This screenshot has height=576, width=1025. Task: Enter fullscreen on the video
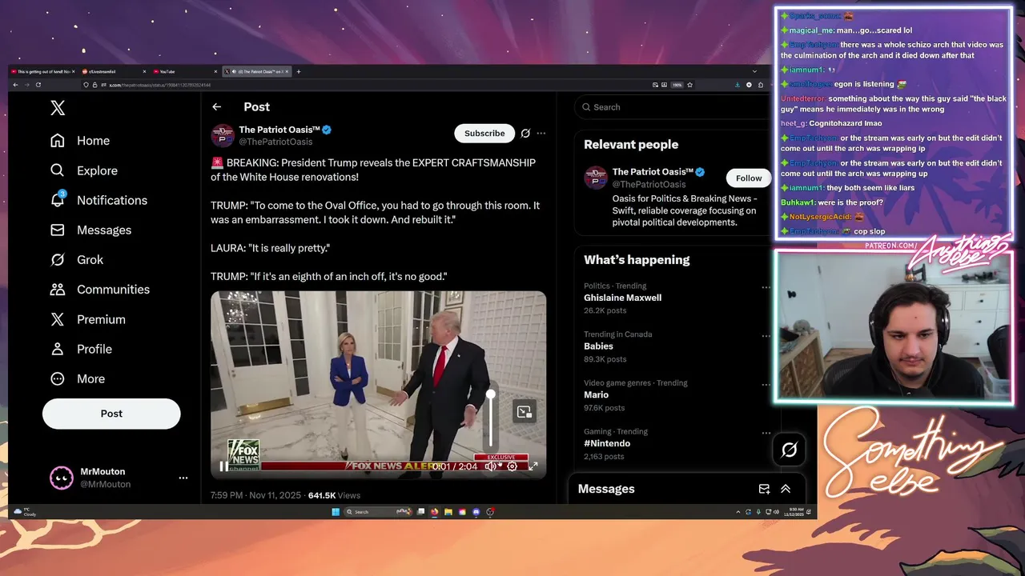(533, 466)
